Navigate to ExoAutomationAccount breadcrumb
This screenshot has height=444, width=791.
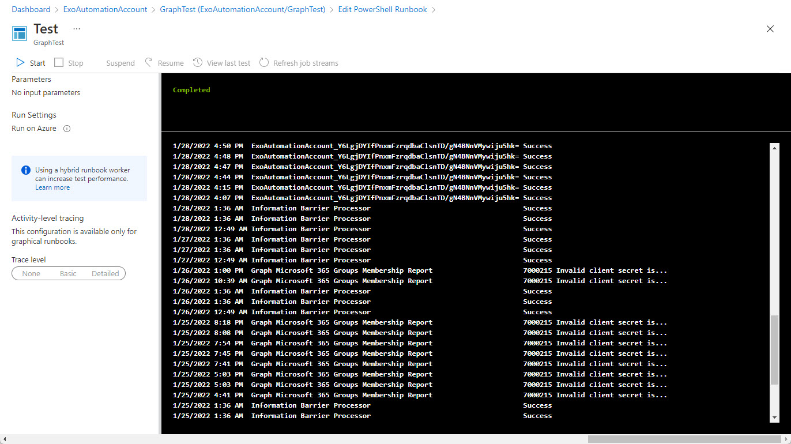105,9
